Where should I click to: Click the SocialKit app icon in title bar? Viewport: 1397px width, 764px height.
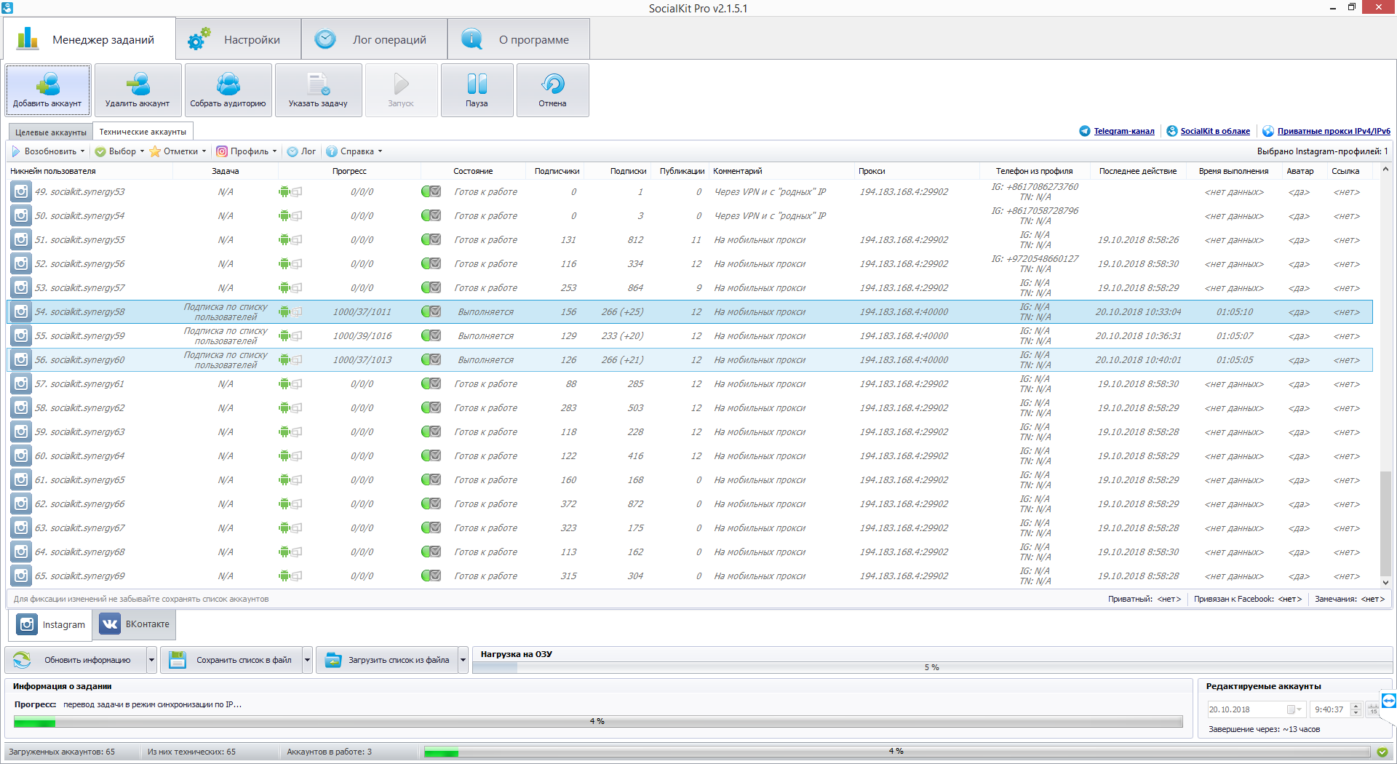tap(7, 8)
